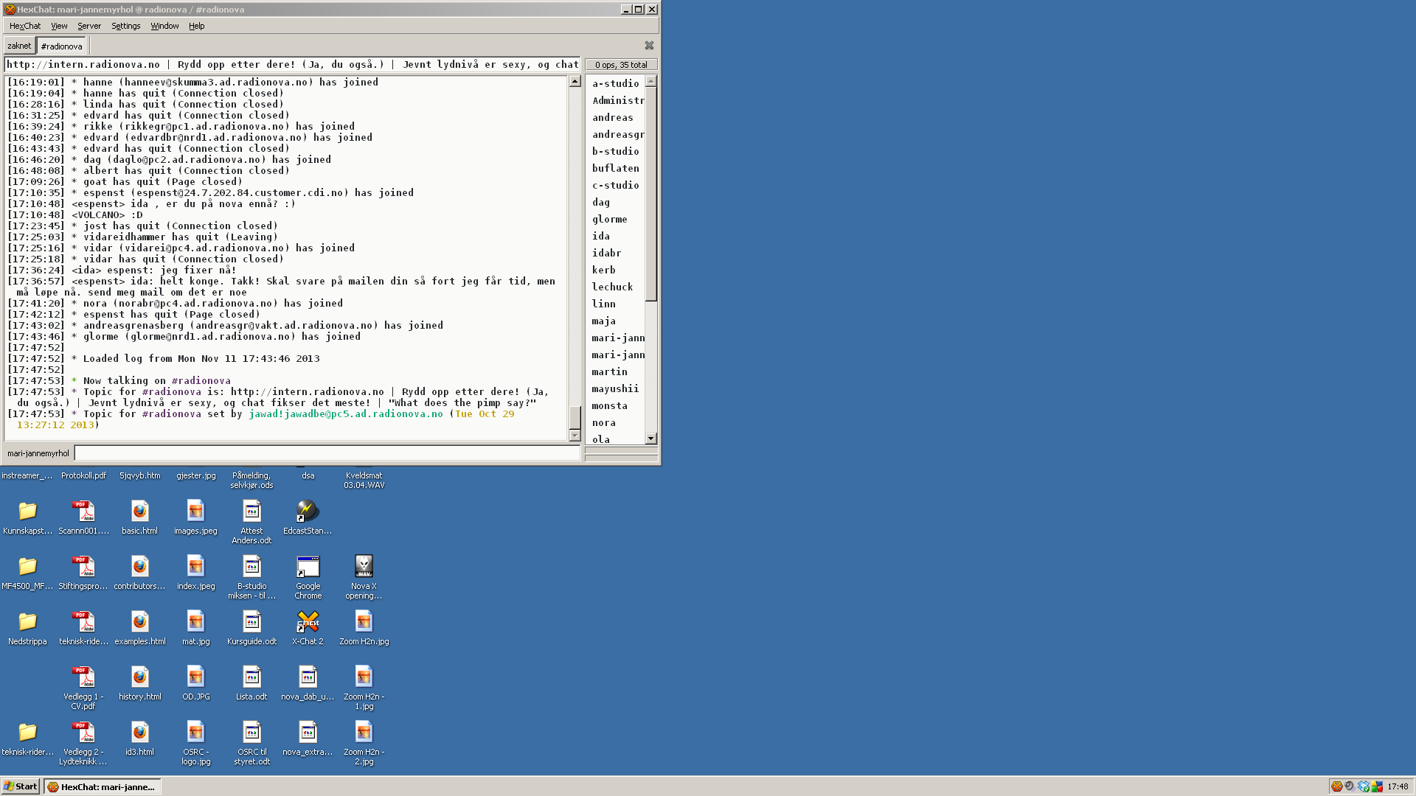
Task: Select the OSRC - logo.jpg icon
Action: pyautogui.click(x=195, y=743)
